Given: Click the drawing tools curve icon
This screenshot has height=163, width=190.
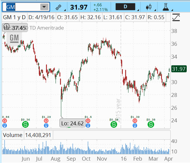Looking at the screenshot, I should (x=176, y=17).
